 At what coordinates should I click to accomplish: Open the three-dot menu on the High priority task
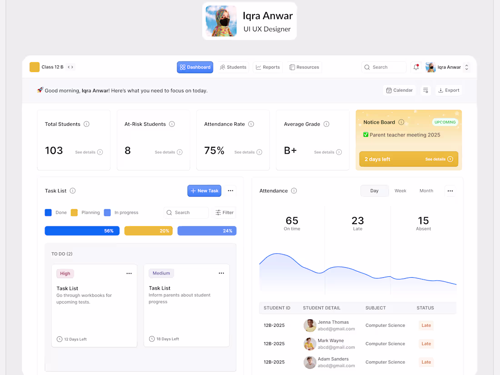(129, 273)
